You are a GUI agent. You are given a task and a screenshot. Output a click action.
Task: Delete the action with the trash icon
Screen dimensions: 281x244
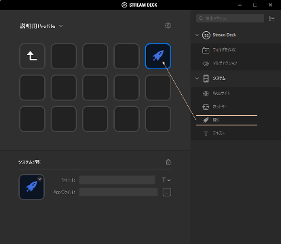click(x=168, y=162)
